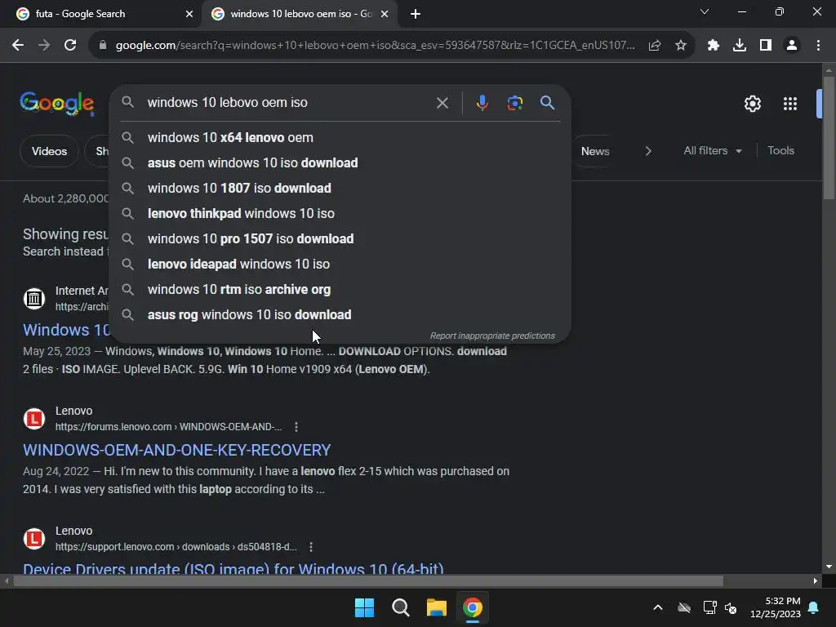Expand the All filters dropdown
Image resolution: width=836 pixels, height=627 pixels.
click(713, 151)
